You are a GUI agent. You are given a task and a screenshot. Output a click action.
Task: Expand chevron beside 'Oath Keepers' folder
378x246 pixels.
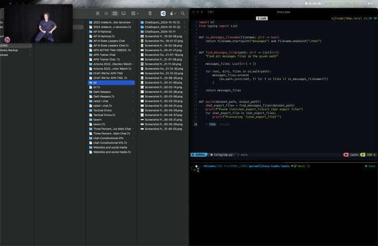pyautogui.click(x=133, y=92)
